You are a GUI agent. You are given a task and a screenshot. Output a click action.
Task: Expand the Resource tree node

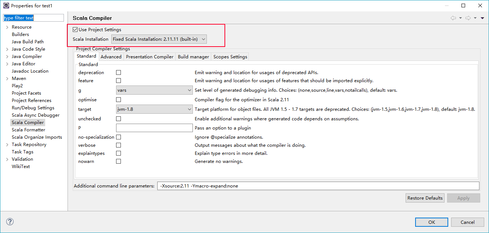click(x=7, y=27)
